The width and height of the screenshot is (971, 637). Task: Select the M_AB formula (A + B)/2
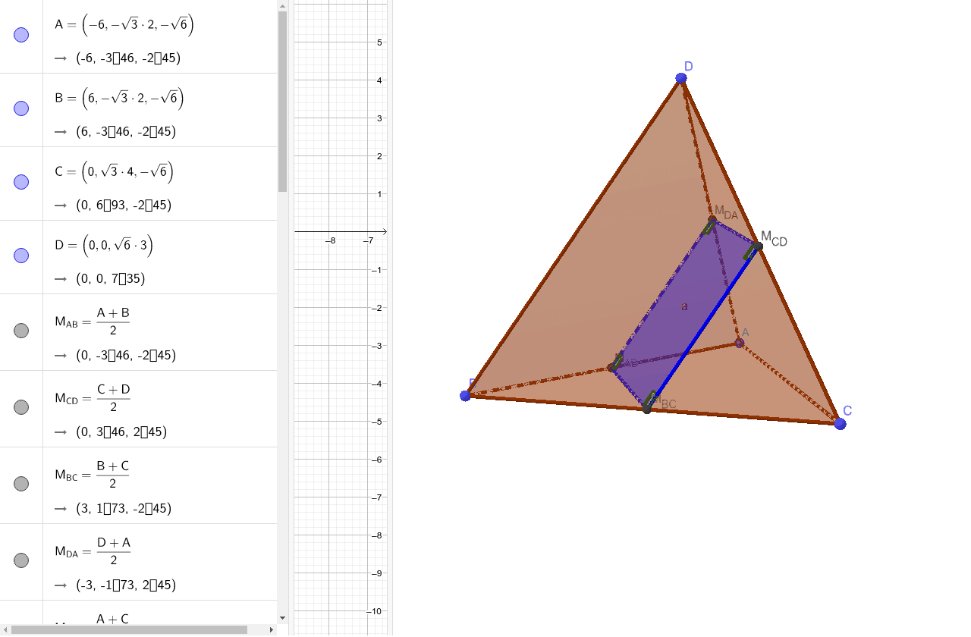tap(93, 322)
